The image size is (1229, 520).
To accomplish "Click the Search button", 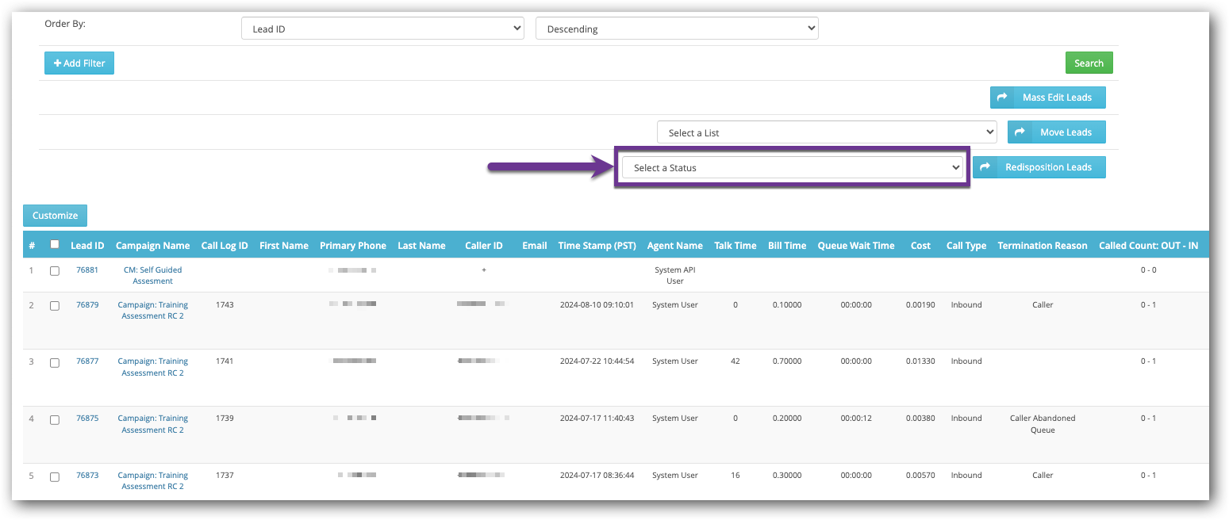I will coord(1089,63).
